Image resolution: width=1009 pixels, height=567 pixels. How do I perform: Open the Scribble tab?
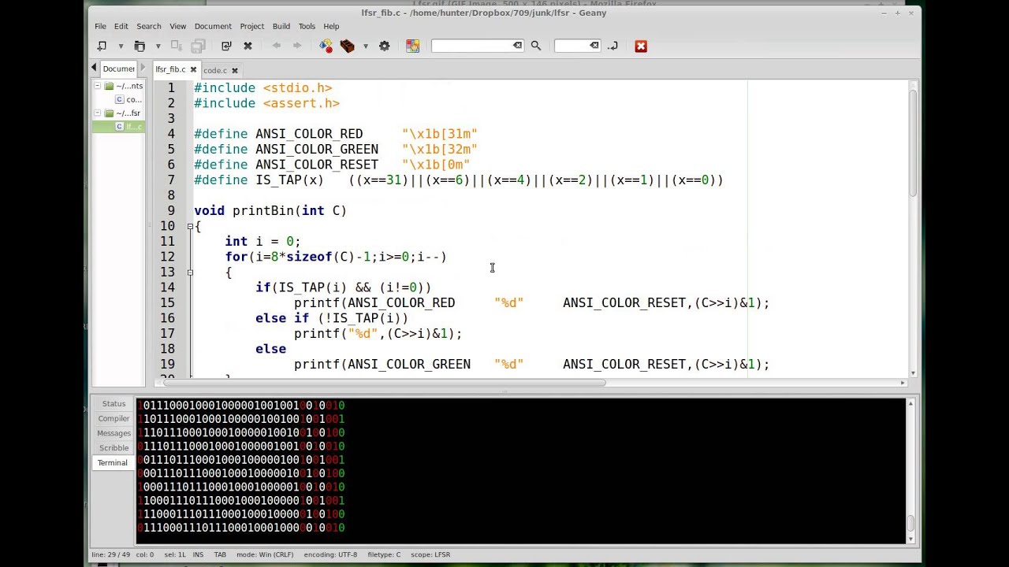[x=114, y=448]
